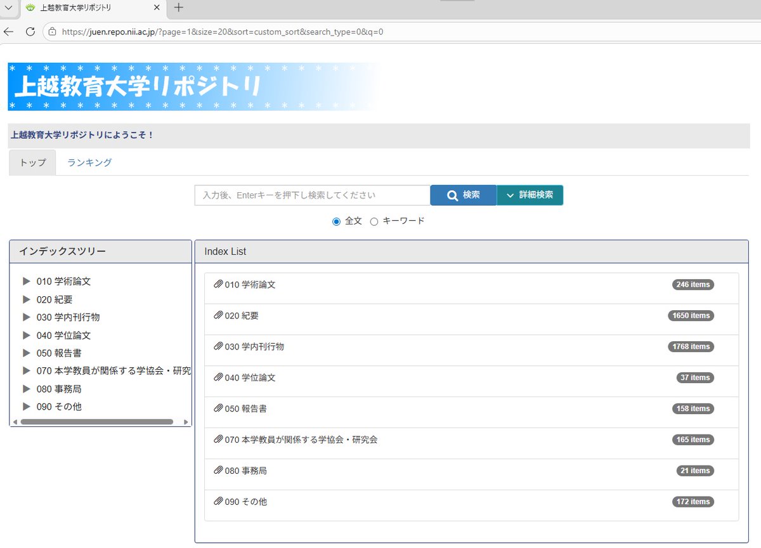This screenshot has height=548, width=761.
Task: Go back using the browser back arrow
Action: [8, 32]
